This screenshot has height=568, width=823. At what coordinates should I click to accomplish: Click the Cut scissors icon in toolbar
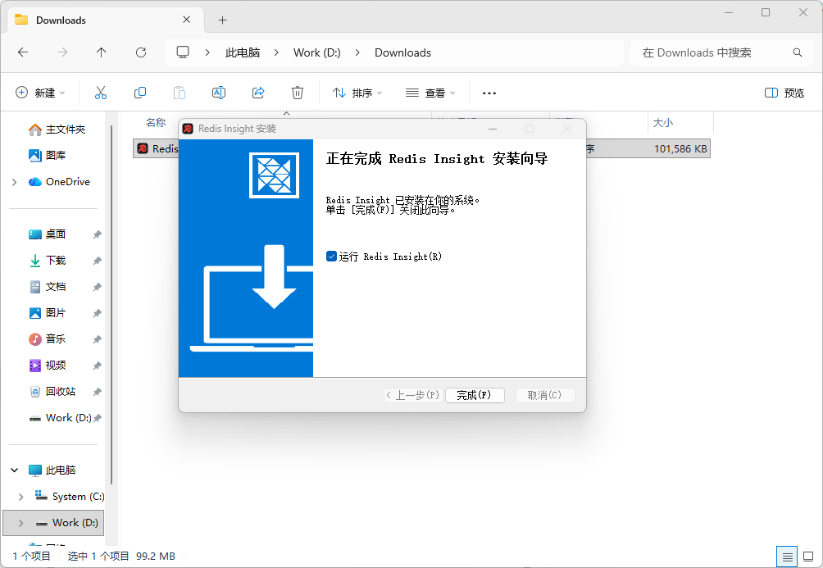100,93
